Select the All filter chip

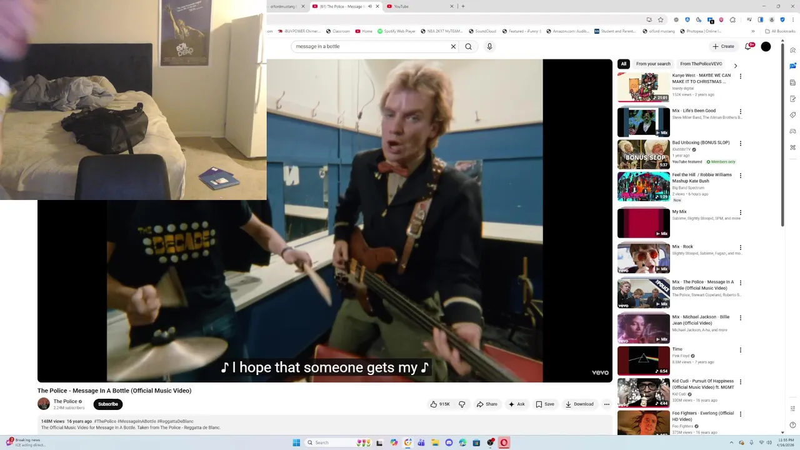623,64
